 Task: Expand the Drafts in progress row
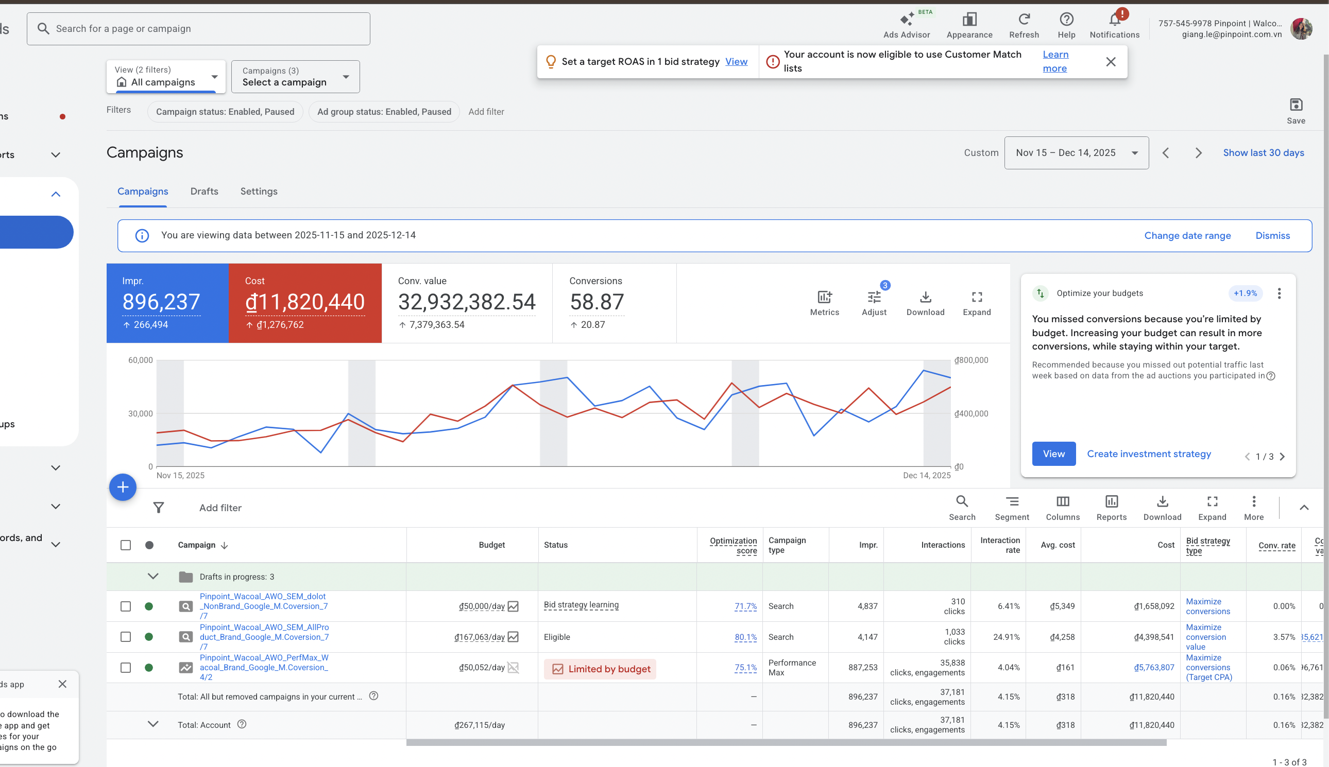(153, 577)
